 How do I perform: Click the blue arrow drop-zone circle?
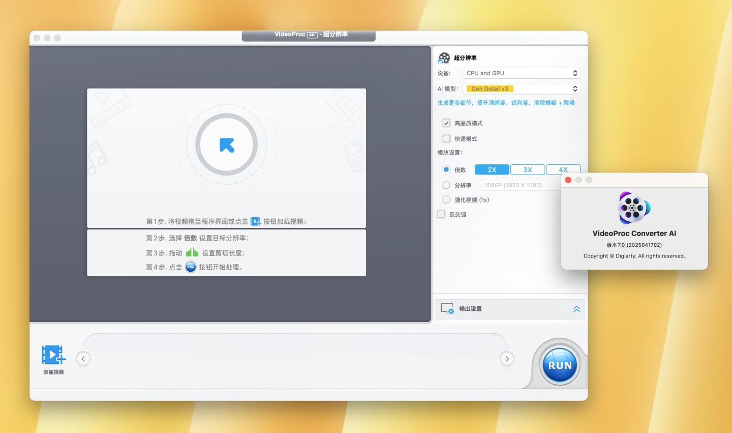coord(227,145)
